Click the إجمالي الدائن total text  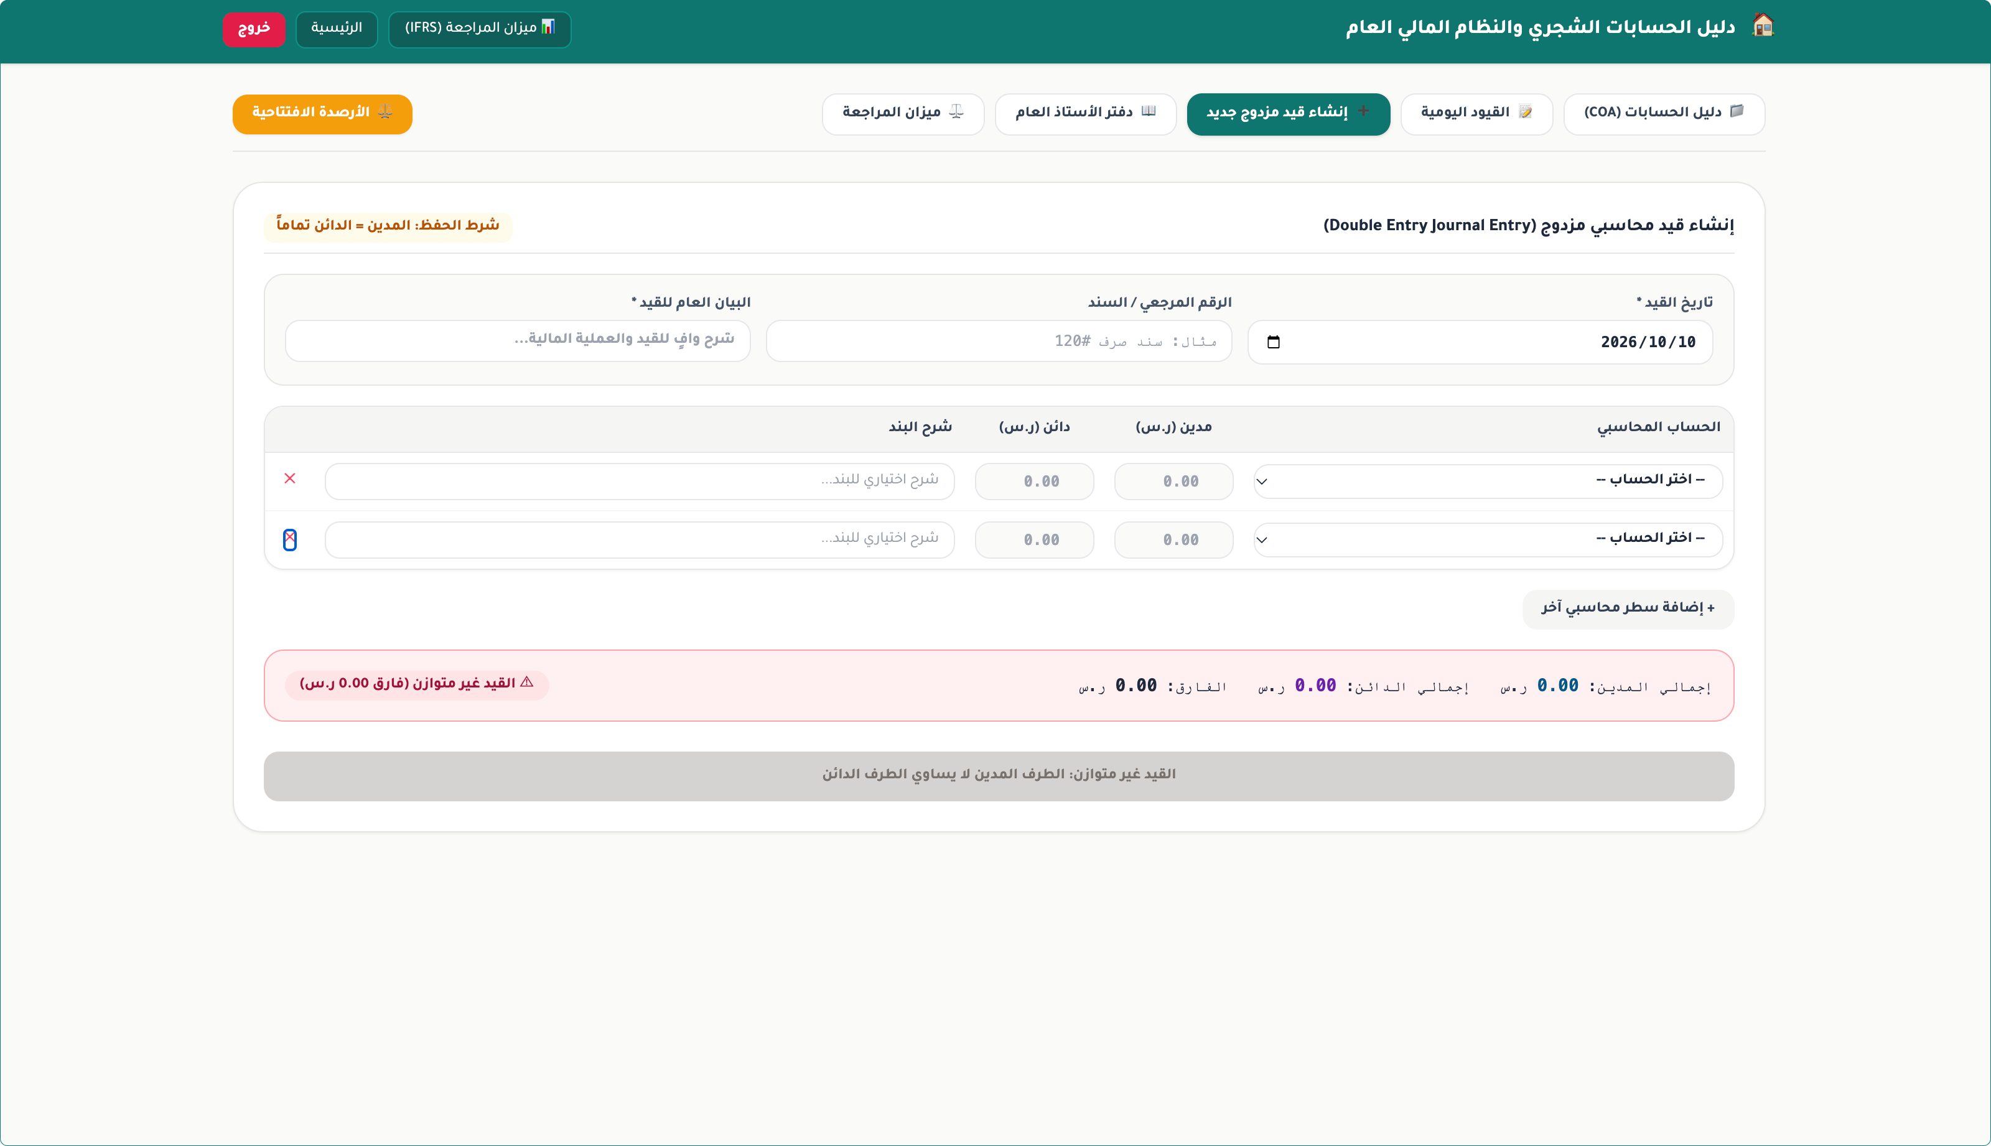pyautogui.click(x=1363, y=686)
